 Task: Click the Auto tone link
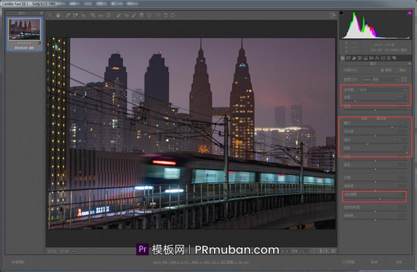364,119
